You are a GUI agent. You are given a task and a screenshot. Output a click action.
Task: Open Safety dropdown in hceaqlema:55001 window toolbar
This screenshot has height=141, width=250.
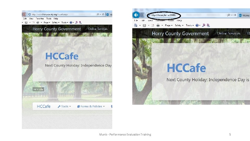(x=179, y=25)
